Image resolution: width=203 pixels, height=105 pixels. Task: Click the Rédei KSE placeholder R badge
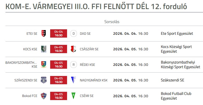point(74,65)
